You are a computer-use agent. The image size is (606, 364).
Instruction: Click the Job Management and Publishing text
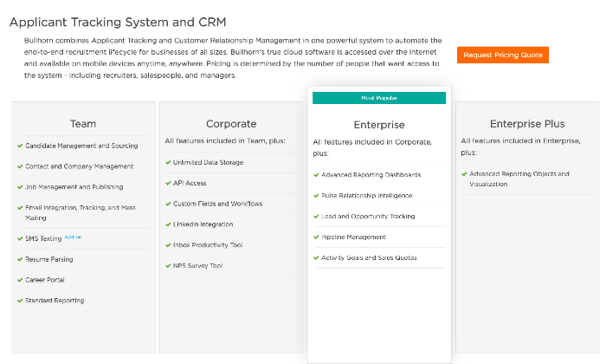(x=74, y=187)
